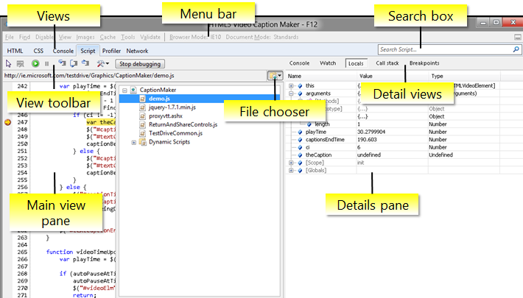The image size is (523, 298).
Task: Click the proxyvtt.ashx file icon
Action: (142, 116)
